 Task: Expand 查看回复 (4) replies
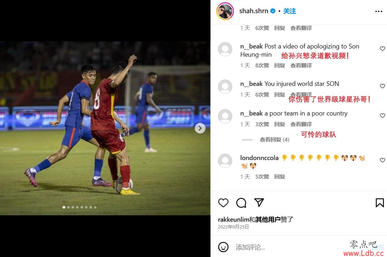point(274,140)
